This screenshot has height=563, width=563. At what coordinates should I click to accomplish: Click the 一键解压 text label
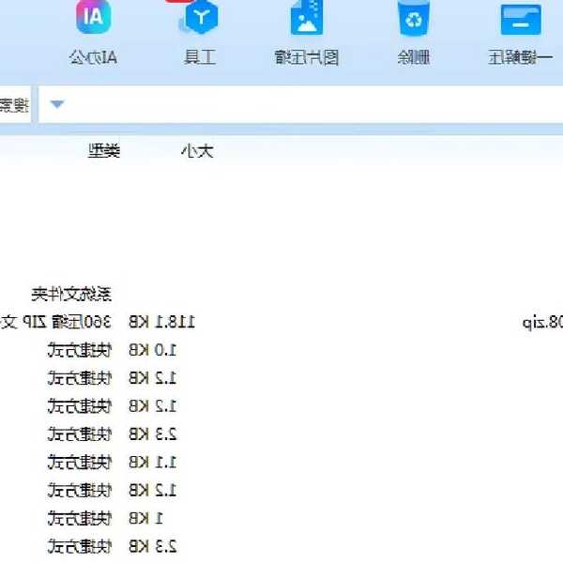[x=521, y=57]
